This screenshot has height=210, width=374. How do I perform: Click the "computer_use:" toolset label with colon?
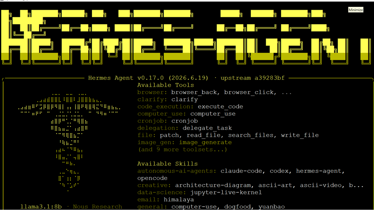tap(162, 114)
